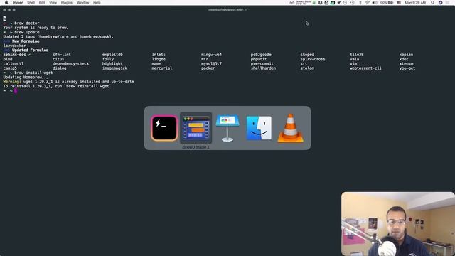Click the date and time Mon 9:28 AM
This screenshot has height=256, width=455.
point(415,3)
